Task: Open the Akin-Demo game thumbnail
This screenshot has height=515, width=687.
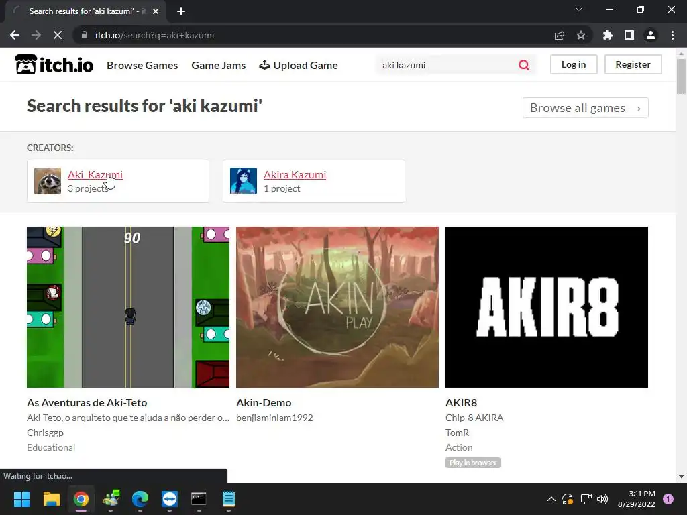Action: (x=337, y=307)
